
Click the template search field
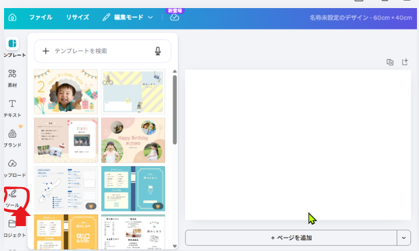pos(103,51)
